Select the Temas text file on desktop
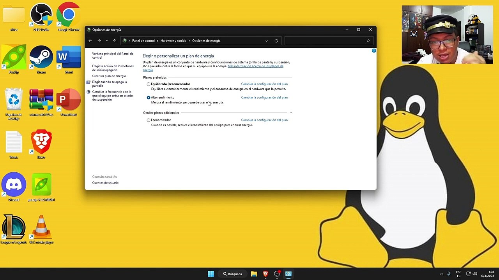 pyautogui.click(x=14, y=145)
